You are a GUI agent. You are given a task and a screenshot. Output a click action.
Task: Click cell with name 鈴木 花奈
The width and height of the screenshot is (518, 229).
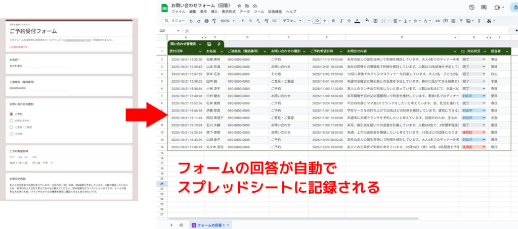pyautogui.click(x=214, y=74)
